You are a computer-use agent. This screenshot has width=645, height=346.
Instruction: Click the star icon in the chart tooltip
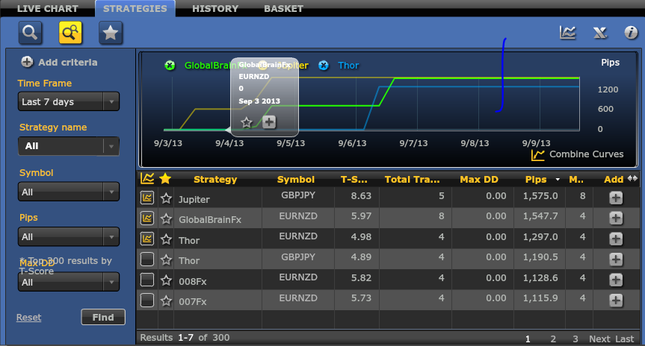(247, 122)
